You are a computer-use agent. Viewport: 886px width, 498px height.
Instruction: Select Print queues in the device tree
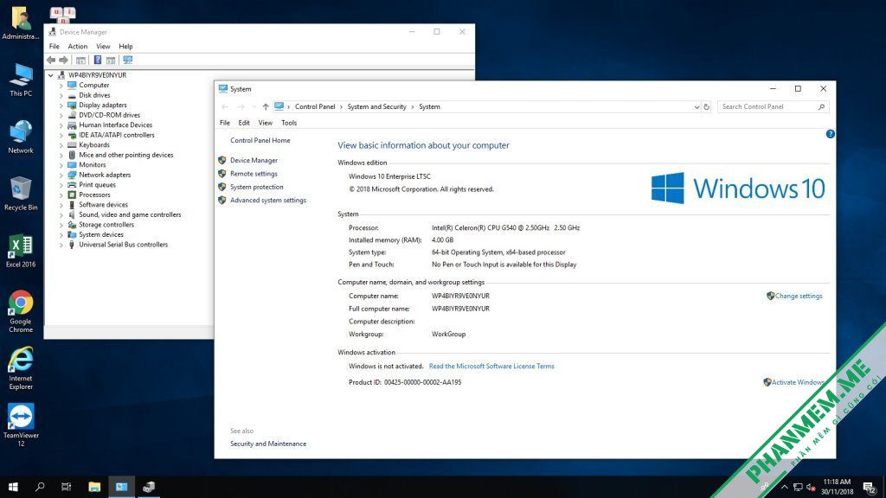97,185
